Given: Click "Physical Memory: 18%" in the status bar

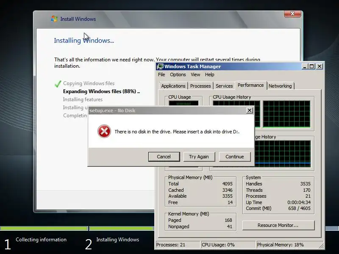Looking at the screenshot, I should click(x=281, y=245).
